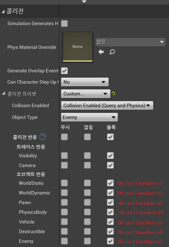Click the downward arrow at panel top
The height and width of the screenshot is (247, 169).
click(x=84, y=2)
